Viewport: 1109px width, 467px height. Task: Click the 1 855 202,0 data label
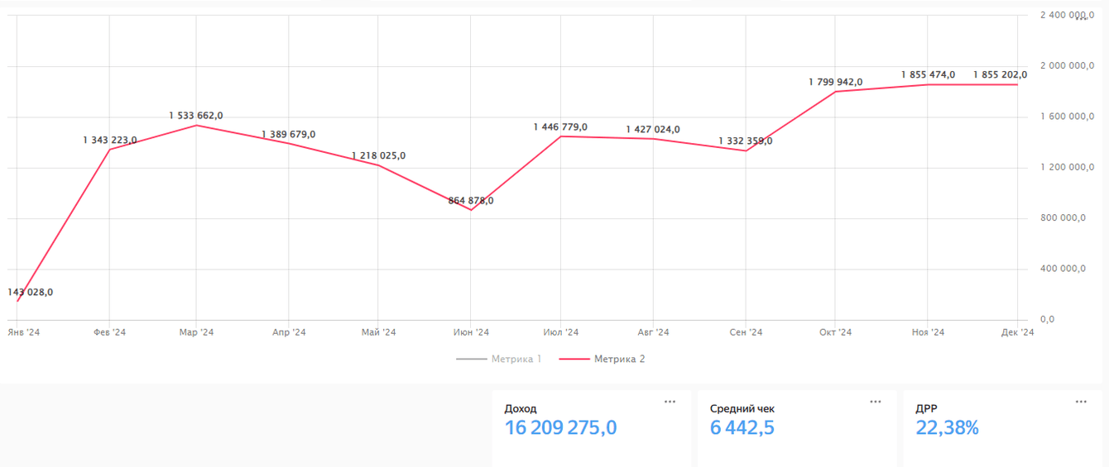[x=1000, y=74]
